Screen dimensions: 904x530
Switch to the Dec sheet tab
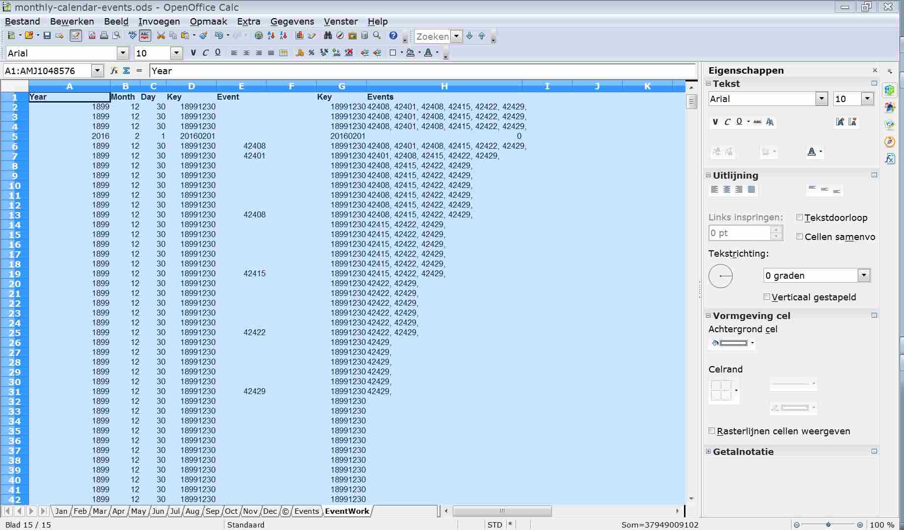tap(270, 511)
